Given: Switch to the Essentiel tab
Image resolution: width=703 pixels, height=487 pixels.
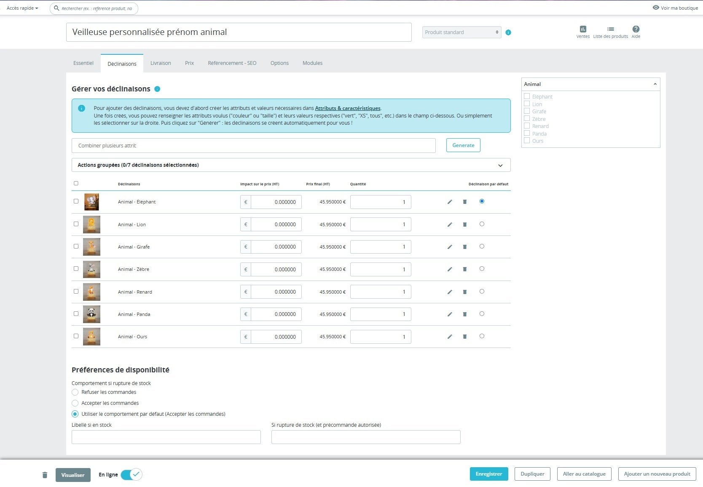Looking at the screenshot, I should pyautogui.click(x=83, y=63).
